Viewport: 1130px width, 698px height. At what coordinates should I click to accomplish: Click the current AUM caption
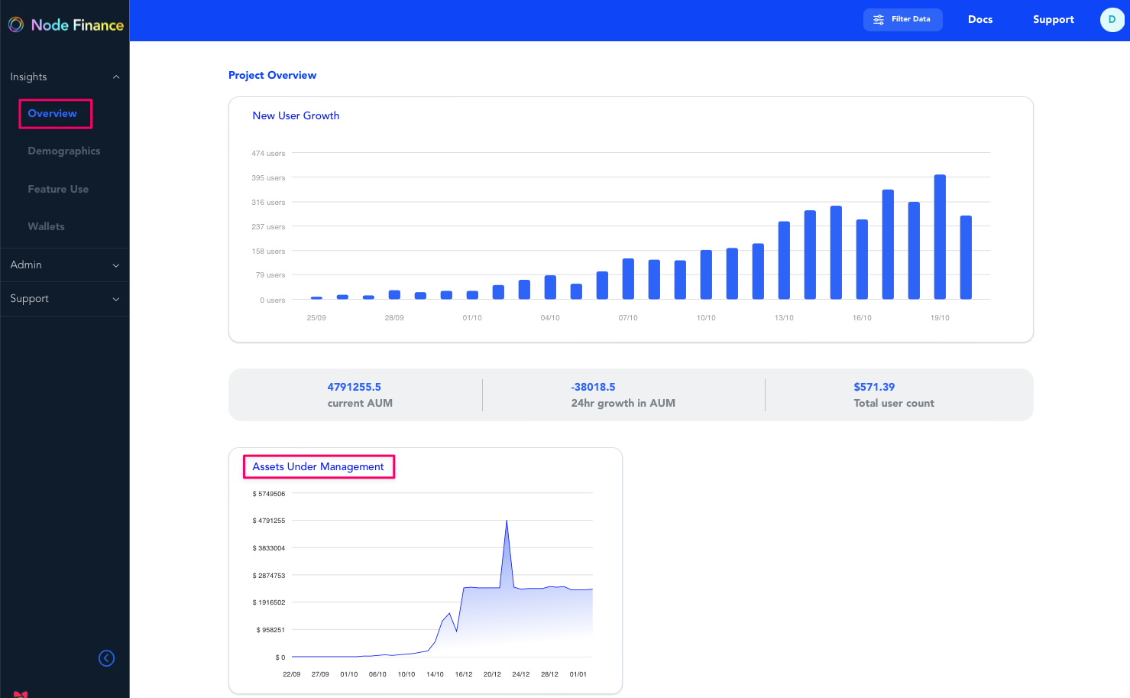click(360, 403)
